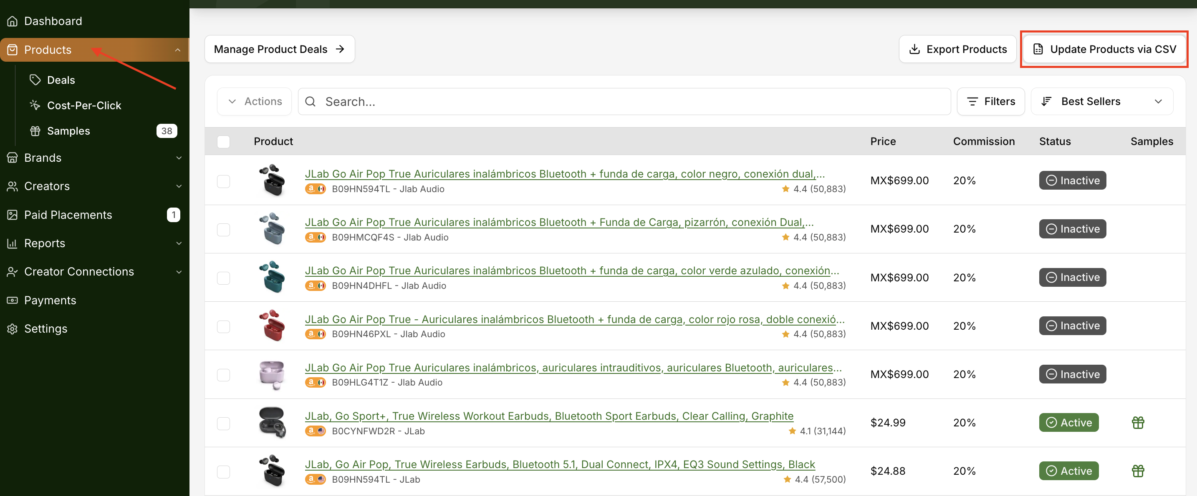This screenshot has height=496, width=1197.
Task: Click the Amazon marketplace badge for B09HN46PXL
Action: (315, 334)
